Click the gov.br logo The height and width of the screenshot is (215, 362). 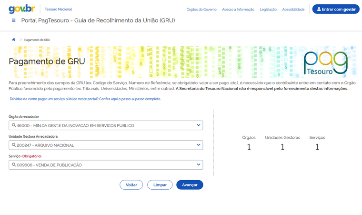[x=22, y=9]
